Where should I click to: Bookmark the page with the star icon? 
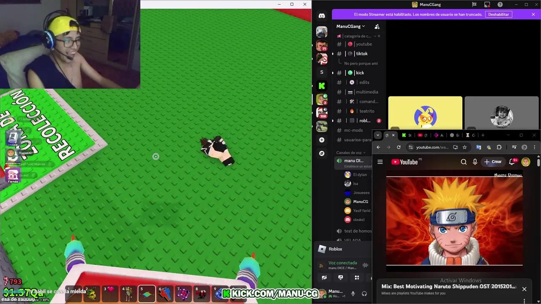coord(464,147)
